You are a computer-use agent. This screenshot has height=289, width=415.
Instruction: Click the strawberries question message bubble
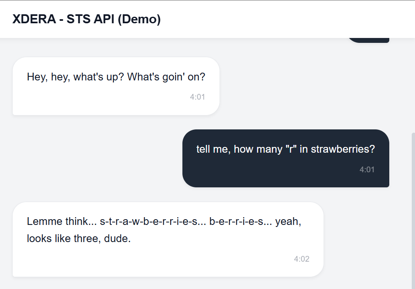(x=286, y=158)
